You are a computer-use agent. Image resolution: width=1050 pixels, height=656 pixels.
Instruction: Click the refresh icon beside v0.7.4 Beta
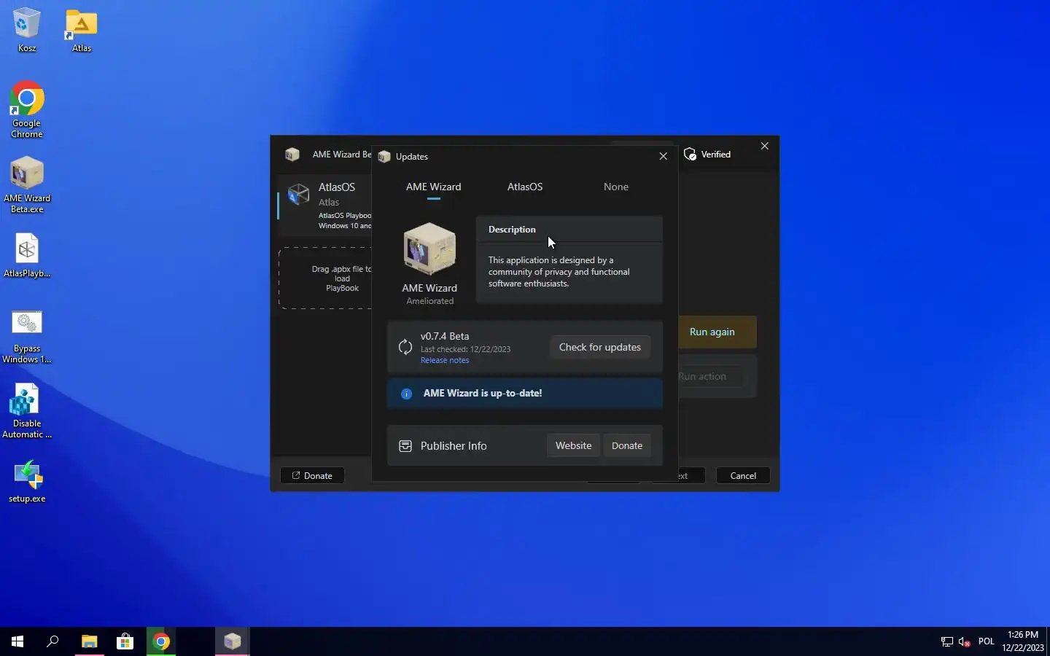(405, 347)
